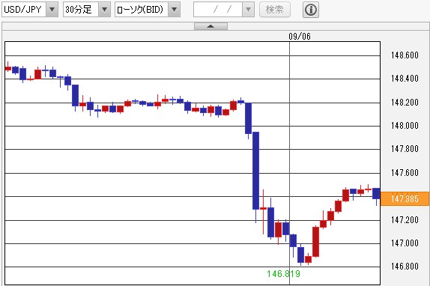
Task: Expand the 30分足 timeframe dropdown arrow
Action: click(104, 10)
